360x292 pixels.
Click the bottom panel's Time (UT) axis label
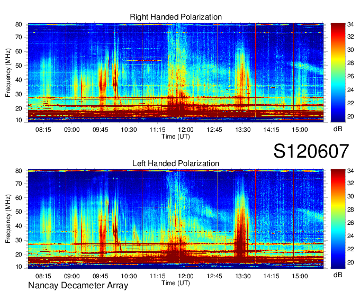pos(176,283)
